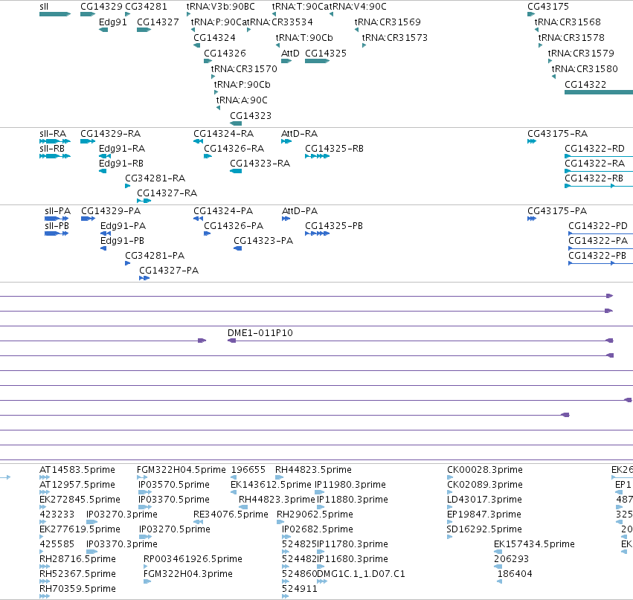The image size is (633, 600).
Task: Click the tRNA:A:90C feature label
Action: tap(242, 100)
